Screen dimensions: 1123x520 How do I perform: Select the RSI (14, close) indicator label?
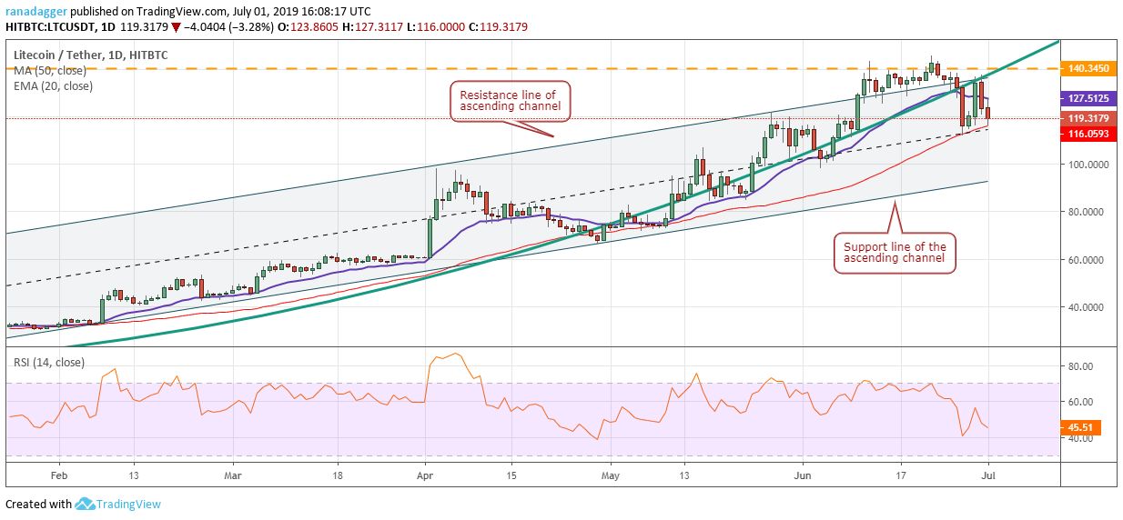[x=51, y=363]
